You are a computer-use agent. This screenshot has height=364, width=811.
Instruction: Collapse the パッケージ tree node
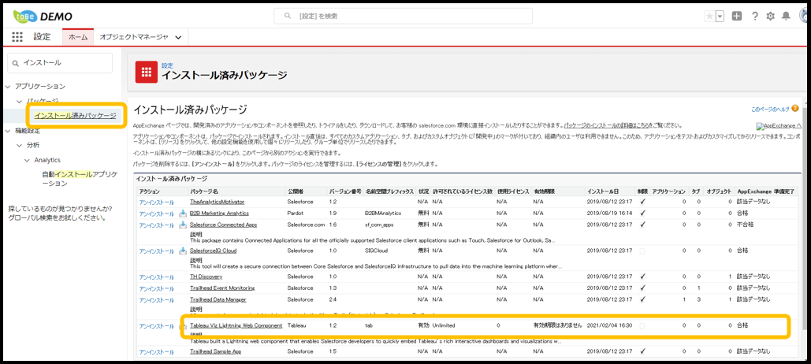point(20,101)
